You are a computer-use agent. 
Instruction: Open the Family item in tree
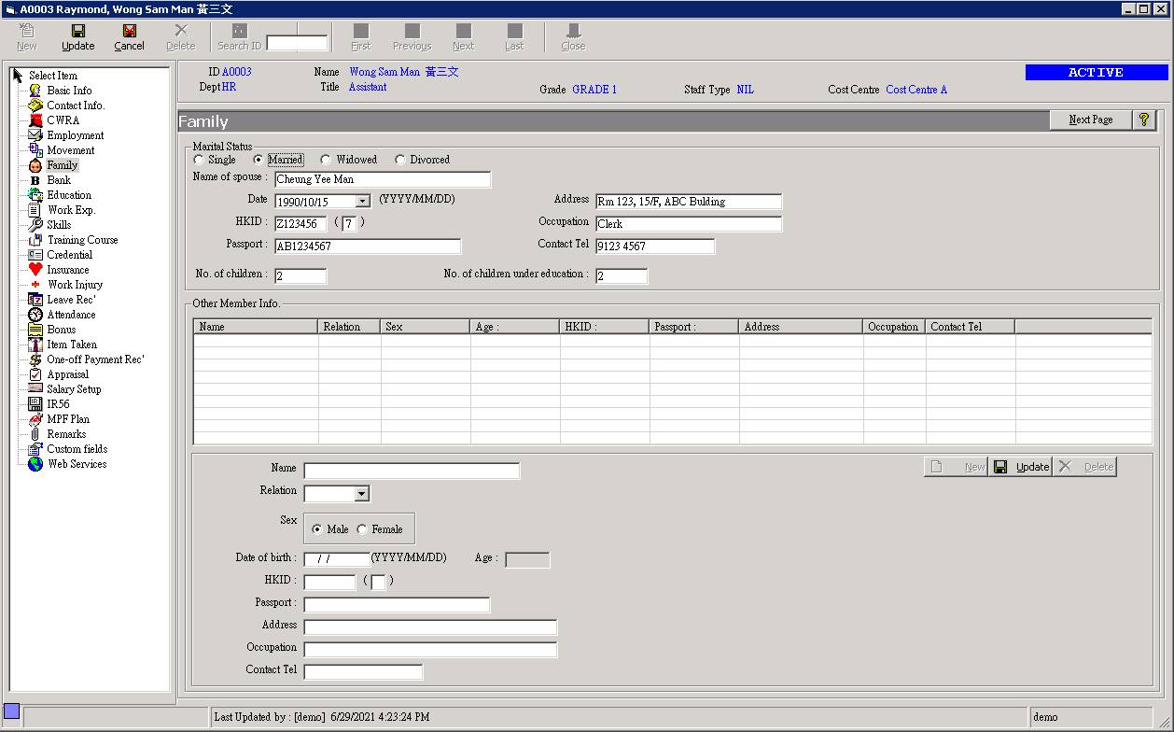tap(63, 165)
